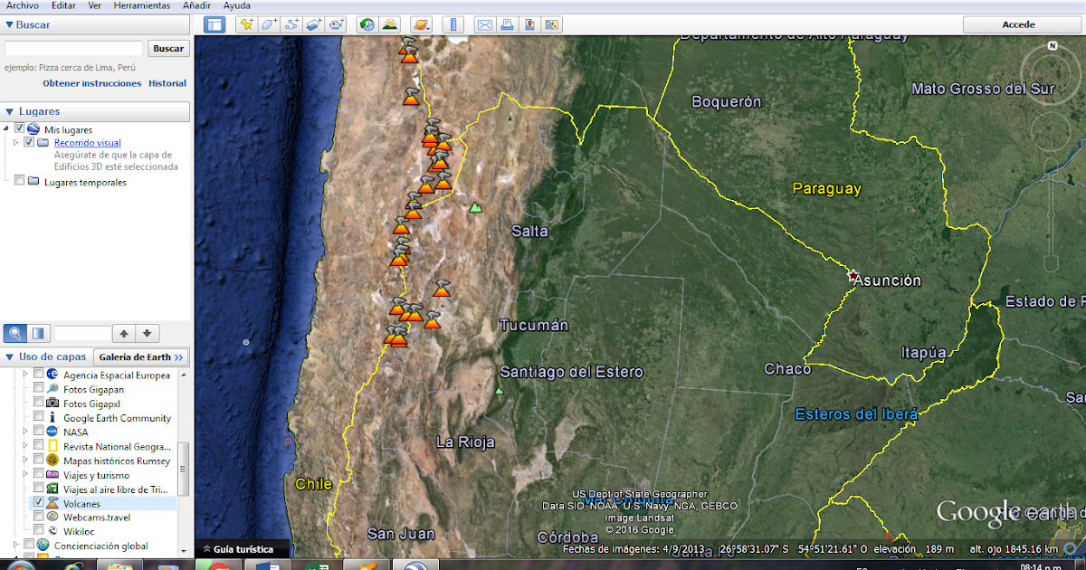This screenshot has height=570, width=1086.
Task: Open the planet selector icon
Action: [x=421, y=24]
